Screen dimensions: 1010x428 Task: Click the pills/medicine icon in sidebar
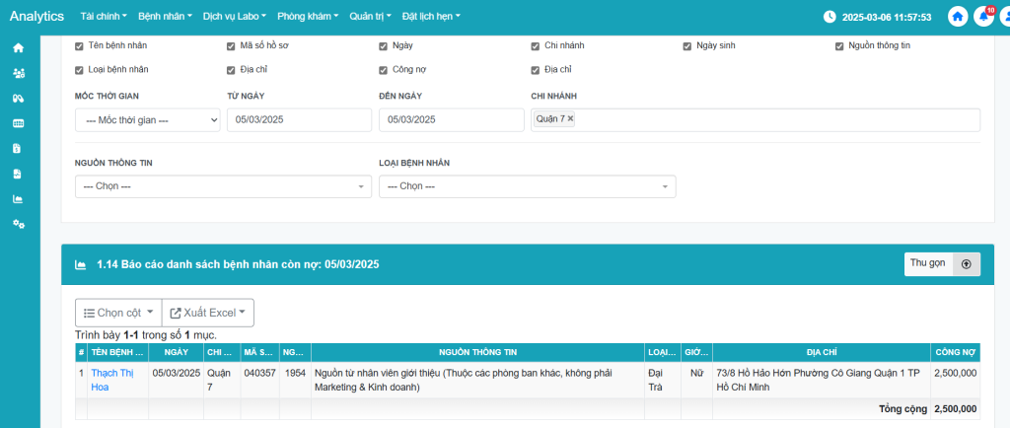[18, 98]
